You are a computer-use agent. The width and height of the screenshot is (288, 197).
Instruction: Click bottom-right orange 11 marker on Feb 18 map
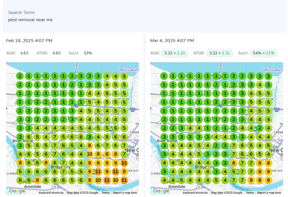tap(125, 180)
